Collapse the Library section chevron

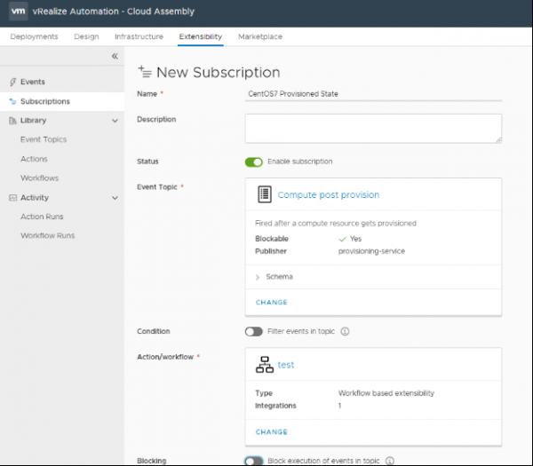(x=115, y=121)
